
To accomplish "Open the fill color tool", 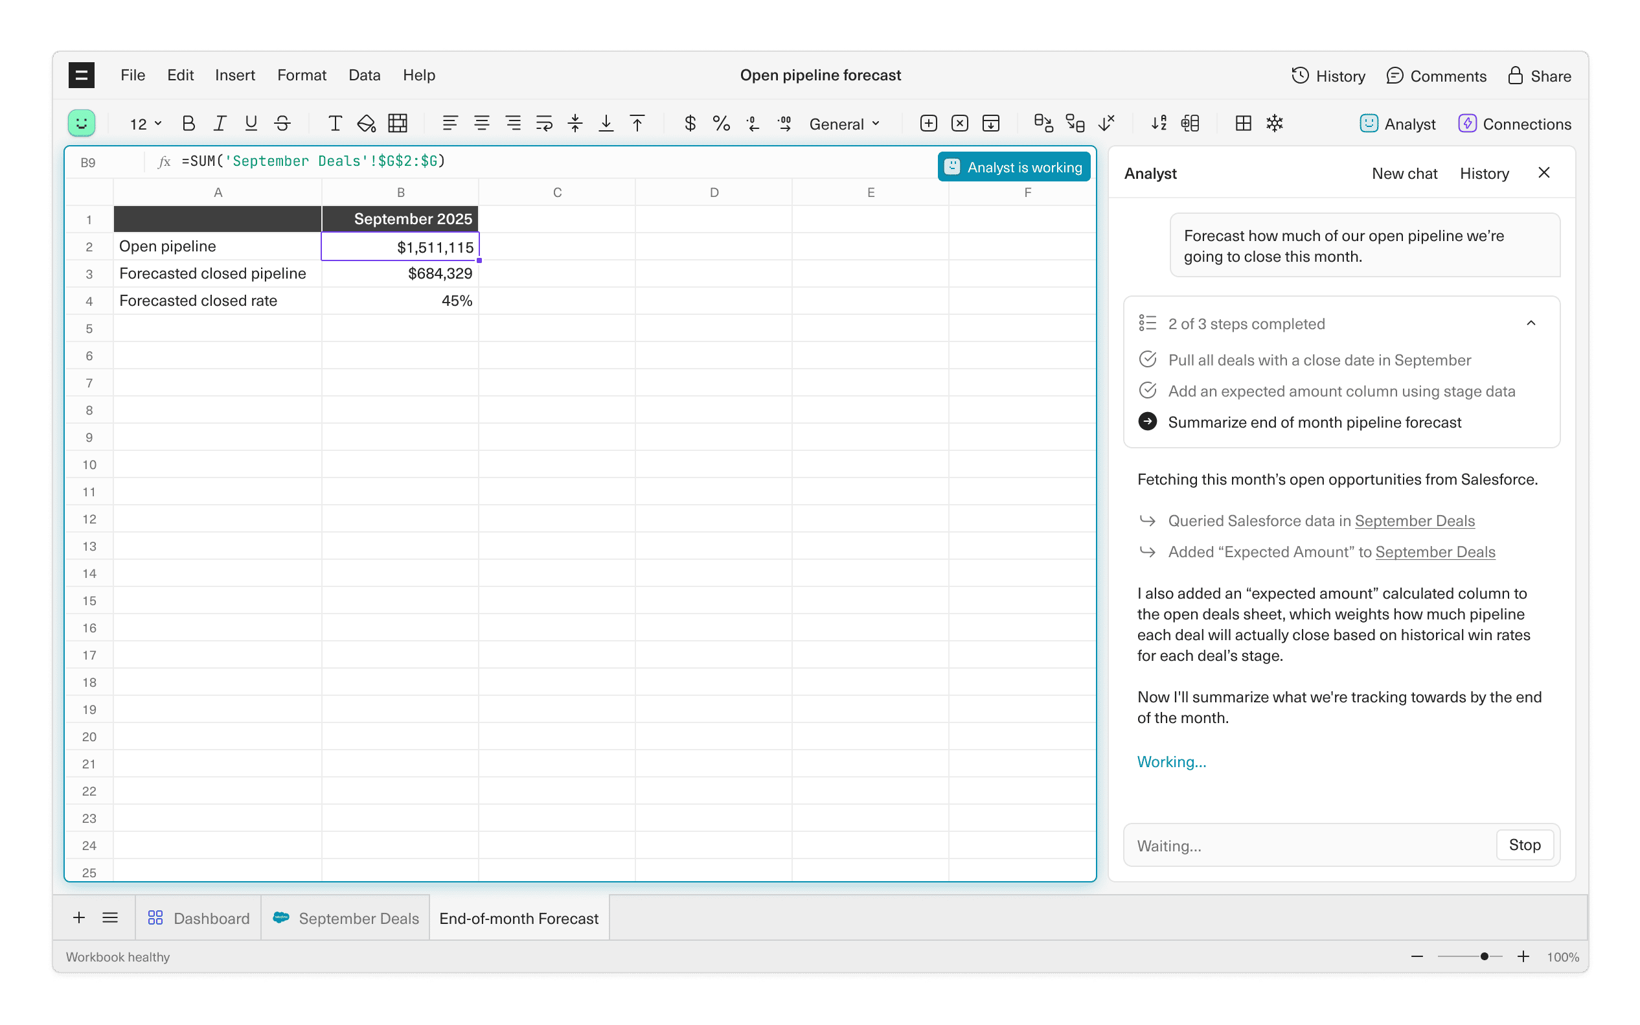I will (x=366, y=122).
